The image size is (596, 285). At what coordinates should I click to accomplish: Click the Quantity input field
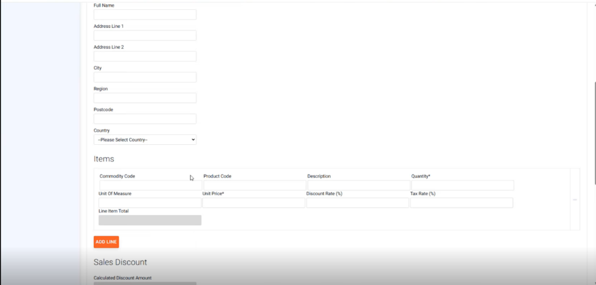pyautogui.click(x=462, y=186)
